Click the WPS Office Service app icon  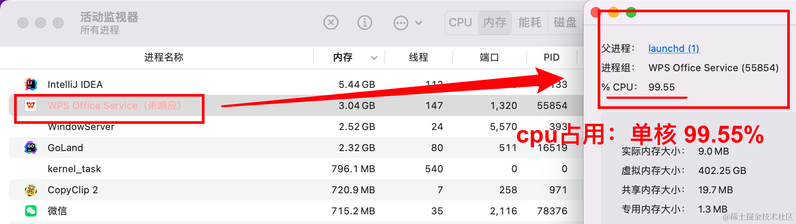(x=30, y=105)
